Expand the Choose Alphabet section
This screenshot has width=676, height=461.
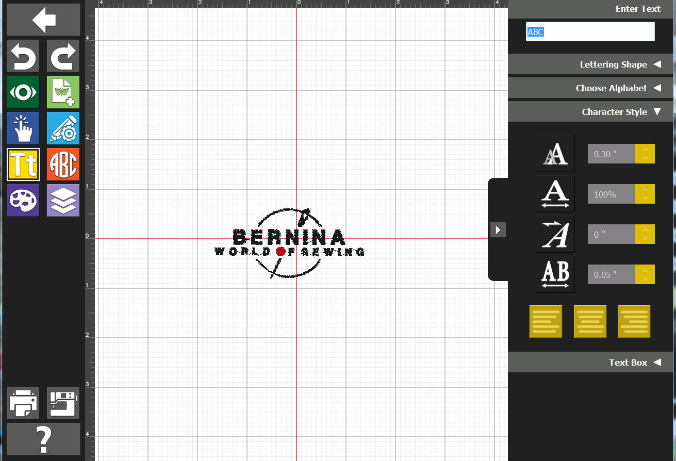click(590, 88)
